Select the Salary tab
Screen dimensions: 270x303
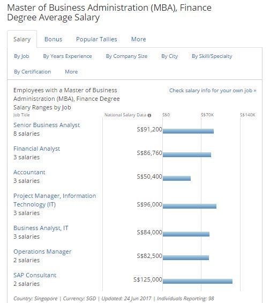(x=22, y=39)
